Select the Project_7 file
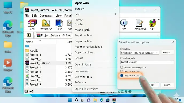 48,84
